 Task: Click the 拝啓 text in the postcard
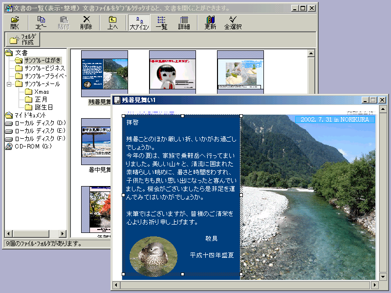tap(132, 123)
